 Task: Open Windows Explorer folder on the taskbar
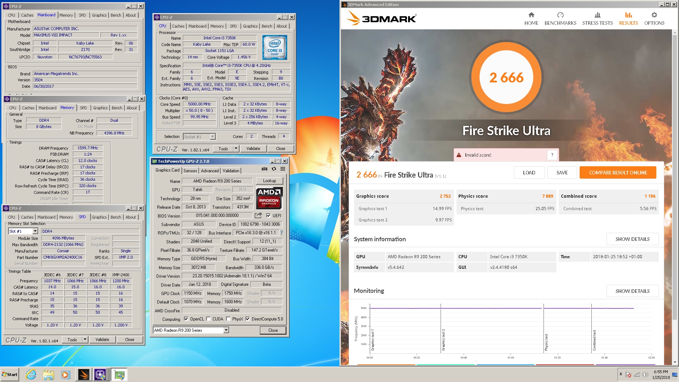click(x=48, y=375)
